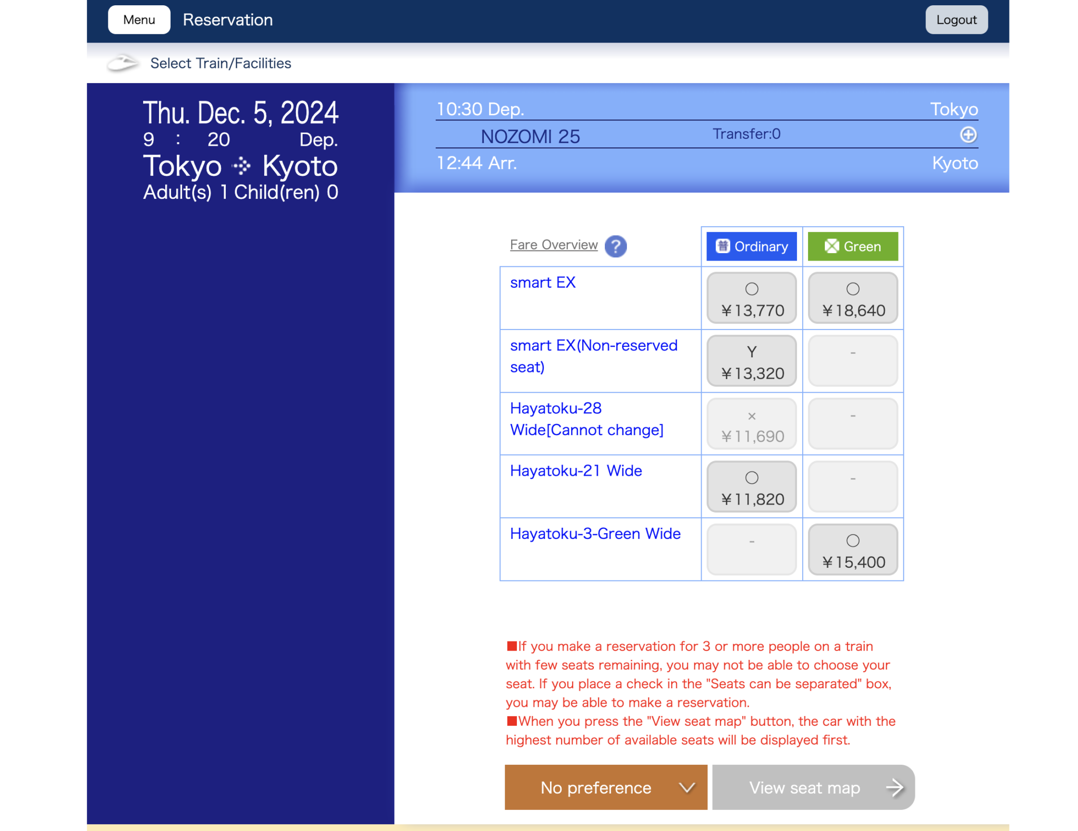This screenshot has width=1078, height=831.
Task: Choose Hayatoku-21 Wide ¥11,820 option
Action: point(751,487)
